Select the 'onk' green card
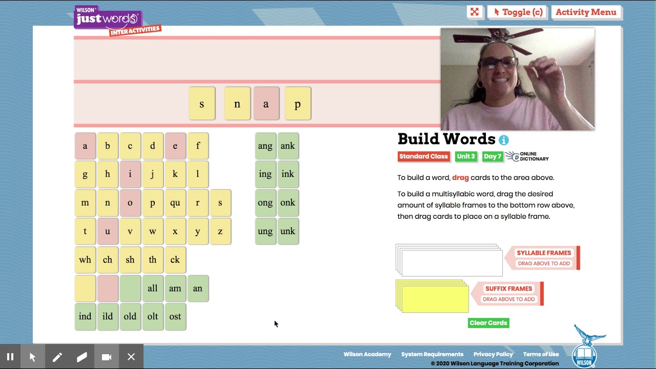The width and height of the screenshot is (656, 369). click(x=288, y=203)
